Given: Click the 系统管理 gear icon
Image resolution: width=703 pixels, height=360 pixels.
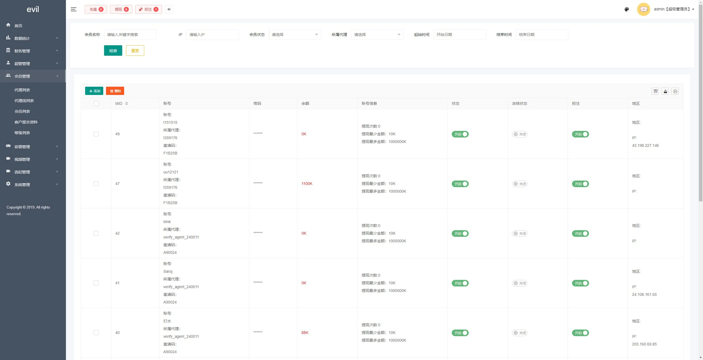Looking at the screenshot, I should pyautogui.click(x=8, y=184).
